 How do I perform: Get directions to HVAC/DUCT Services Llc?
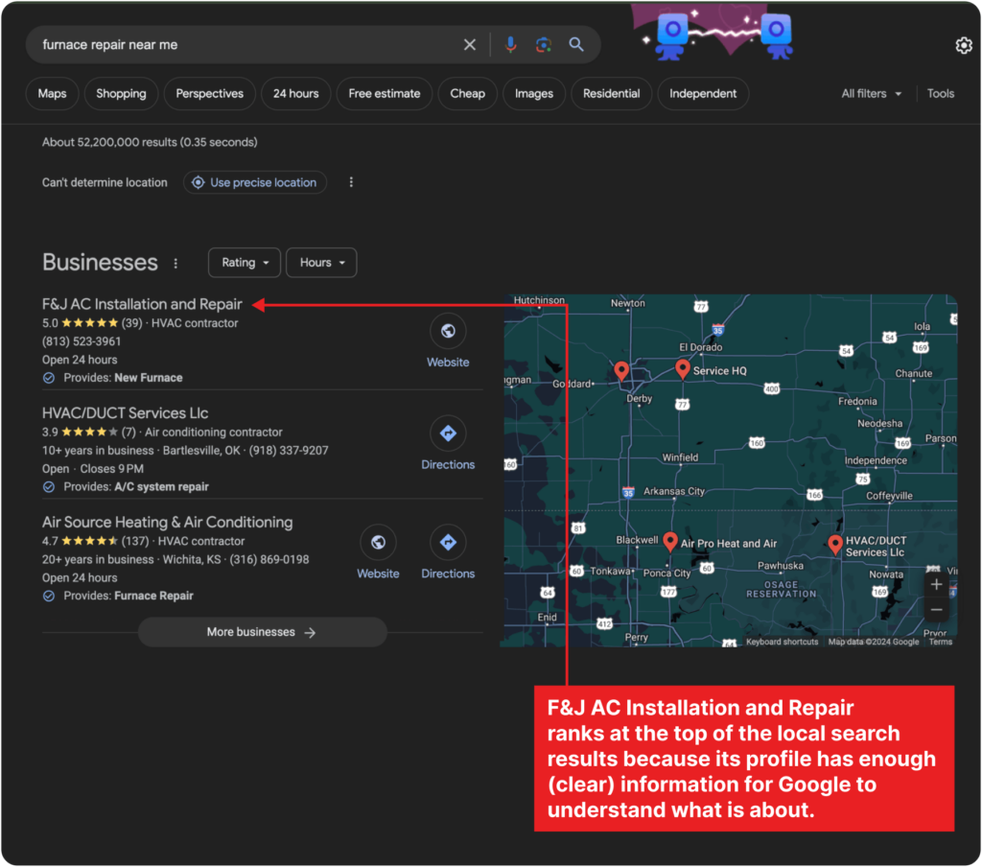(448, 434)
